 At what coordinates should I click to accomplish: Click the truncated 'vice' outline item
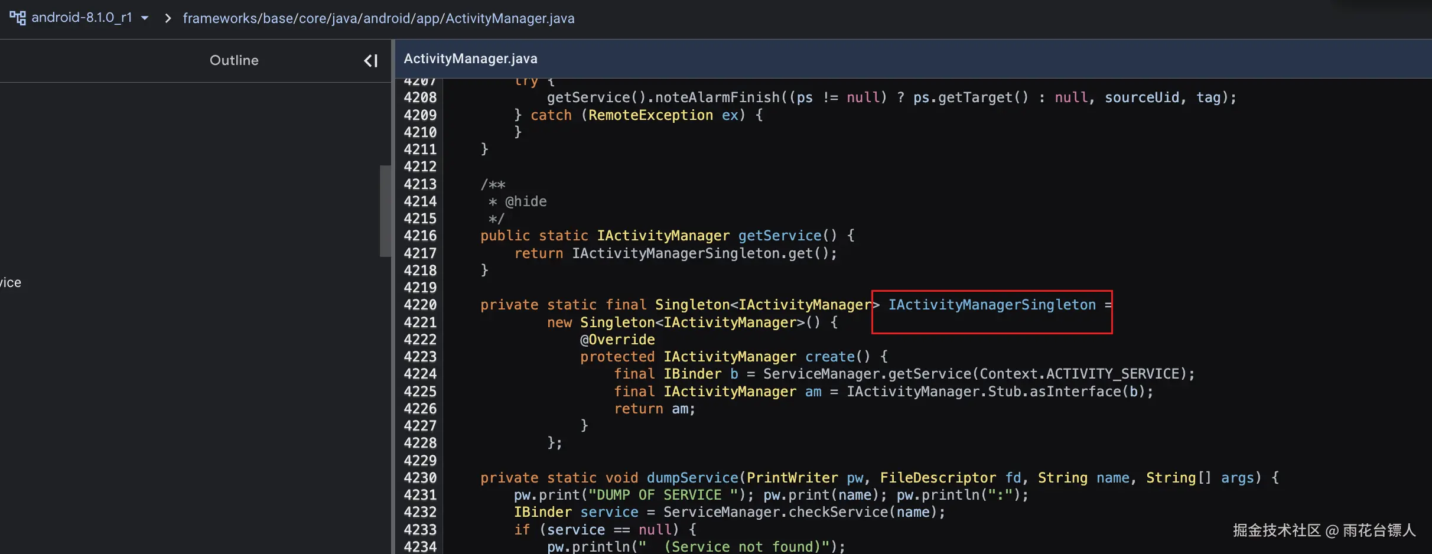pos(11,282)
